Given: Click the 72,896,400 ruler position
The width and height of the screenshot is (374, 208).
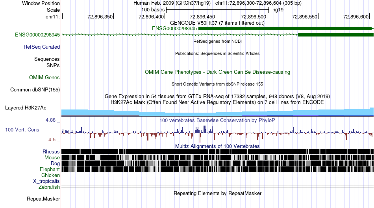Looking at the screenshot, I should (151, 16).
